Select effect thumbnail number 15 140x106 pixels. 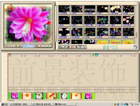coord(90,10)
